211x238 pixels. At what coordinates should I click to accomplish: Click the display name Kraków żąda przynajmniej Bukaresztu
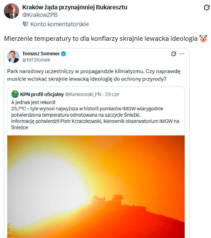coord(75,7)
